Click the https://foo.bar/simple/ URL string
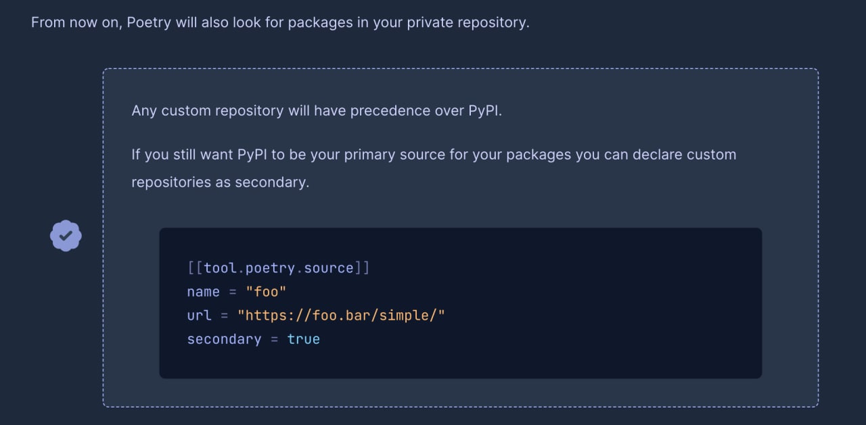 coord(341,316)
